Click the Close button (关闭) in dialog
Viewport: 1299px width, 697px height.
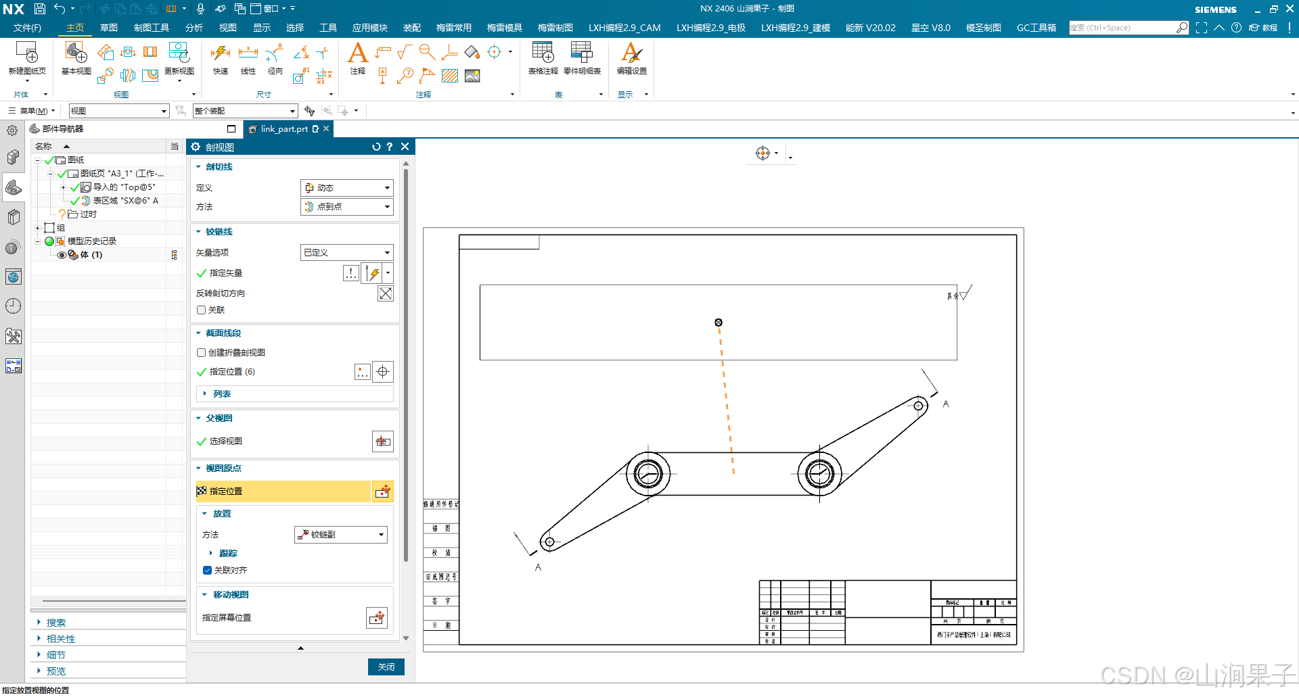(386, 667)
